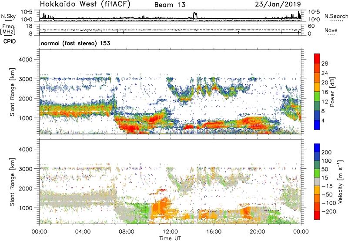
Task: Click '4000' tick on power panel
Action: (x=25, y=60)
